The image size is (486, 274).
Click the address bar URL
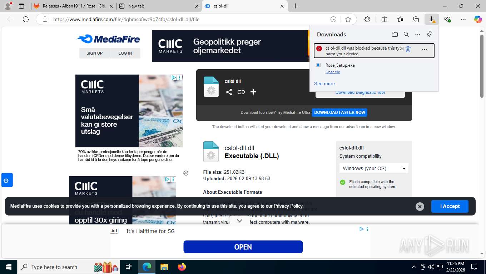pyautogui.click(x=126, y=19)
